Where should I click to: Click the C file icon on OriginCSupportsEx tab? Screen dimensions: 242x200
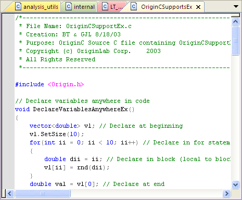pyautogui.click(x=134, y=7)
